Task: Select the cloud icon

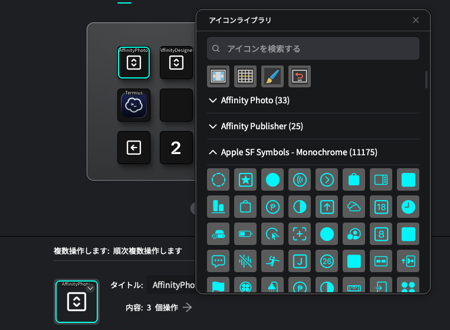Action: click(x=354, y=207)
